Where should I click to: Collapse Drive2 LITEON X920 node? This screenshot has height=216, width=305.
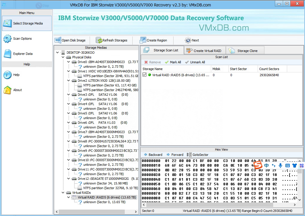point(68,81)
